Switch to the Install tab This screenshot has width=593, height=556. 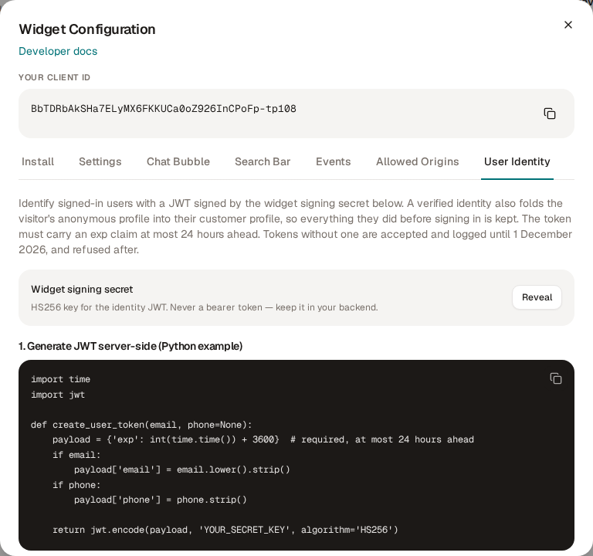(38, 161)
